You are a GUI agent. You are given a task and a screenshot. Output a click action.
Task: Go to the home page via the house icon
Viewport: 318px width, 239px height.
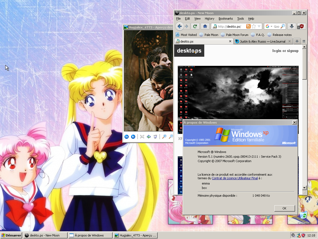click(205, 26)
